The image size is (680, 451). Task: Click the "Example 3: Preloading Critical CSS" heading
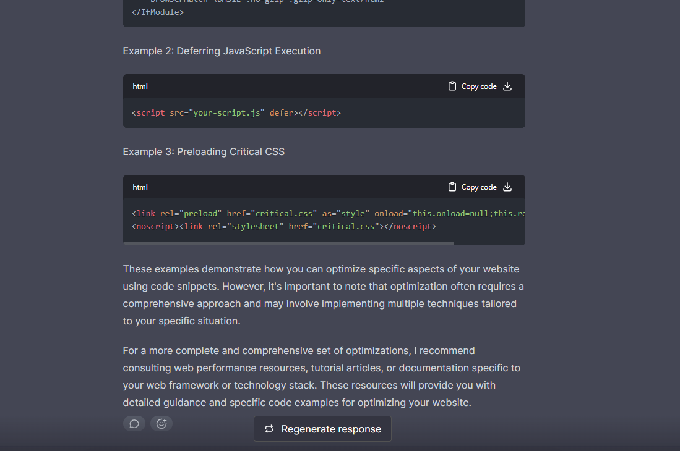tap(204, 151)
